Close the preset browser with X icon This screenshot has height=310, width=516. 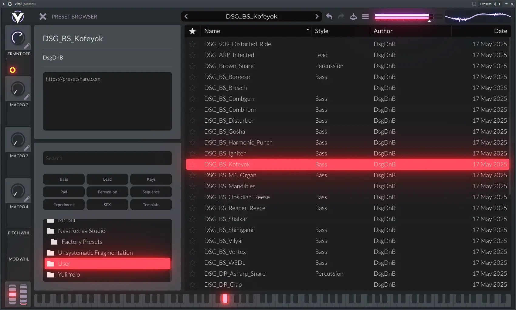43,16
